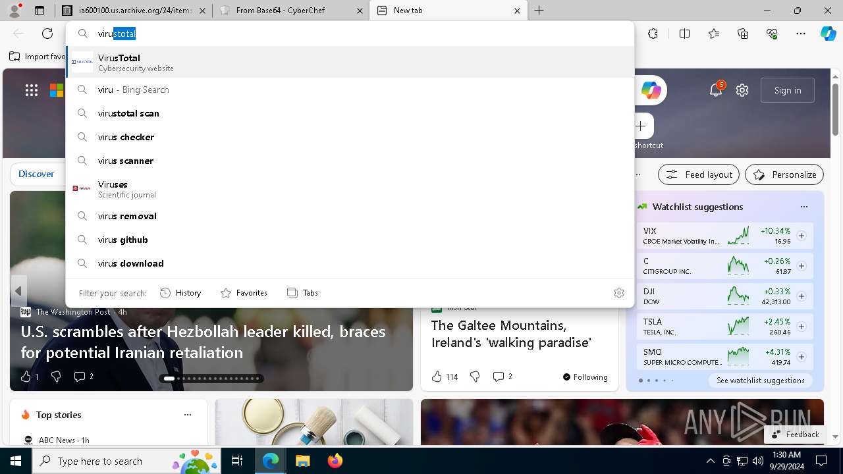Open the Citigroup stock row
The width and height of the screenshot is (843, 474).
pos(726,266)
